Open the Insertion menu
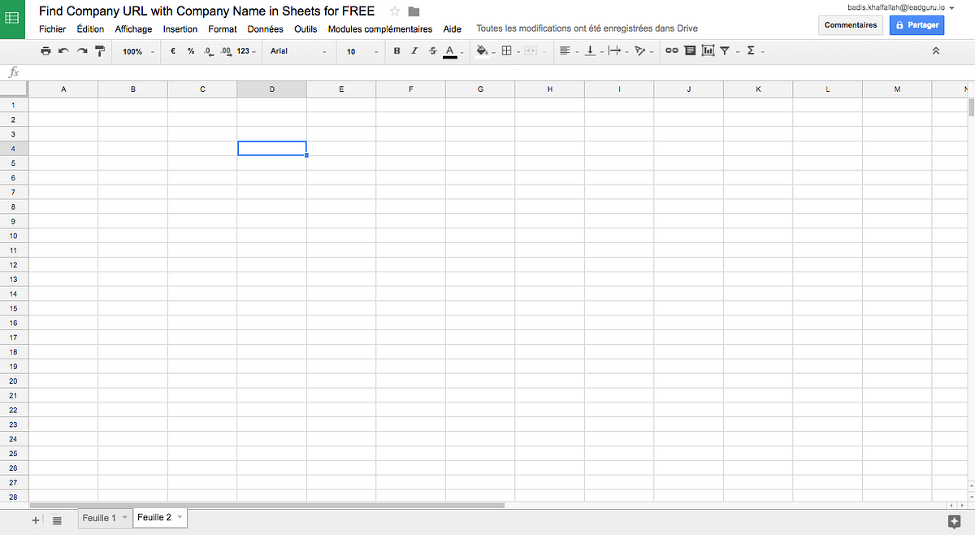The image size is (975, 535). pyautogui.click(x=180, y=29)
